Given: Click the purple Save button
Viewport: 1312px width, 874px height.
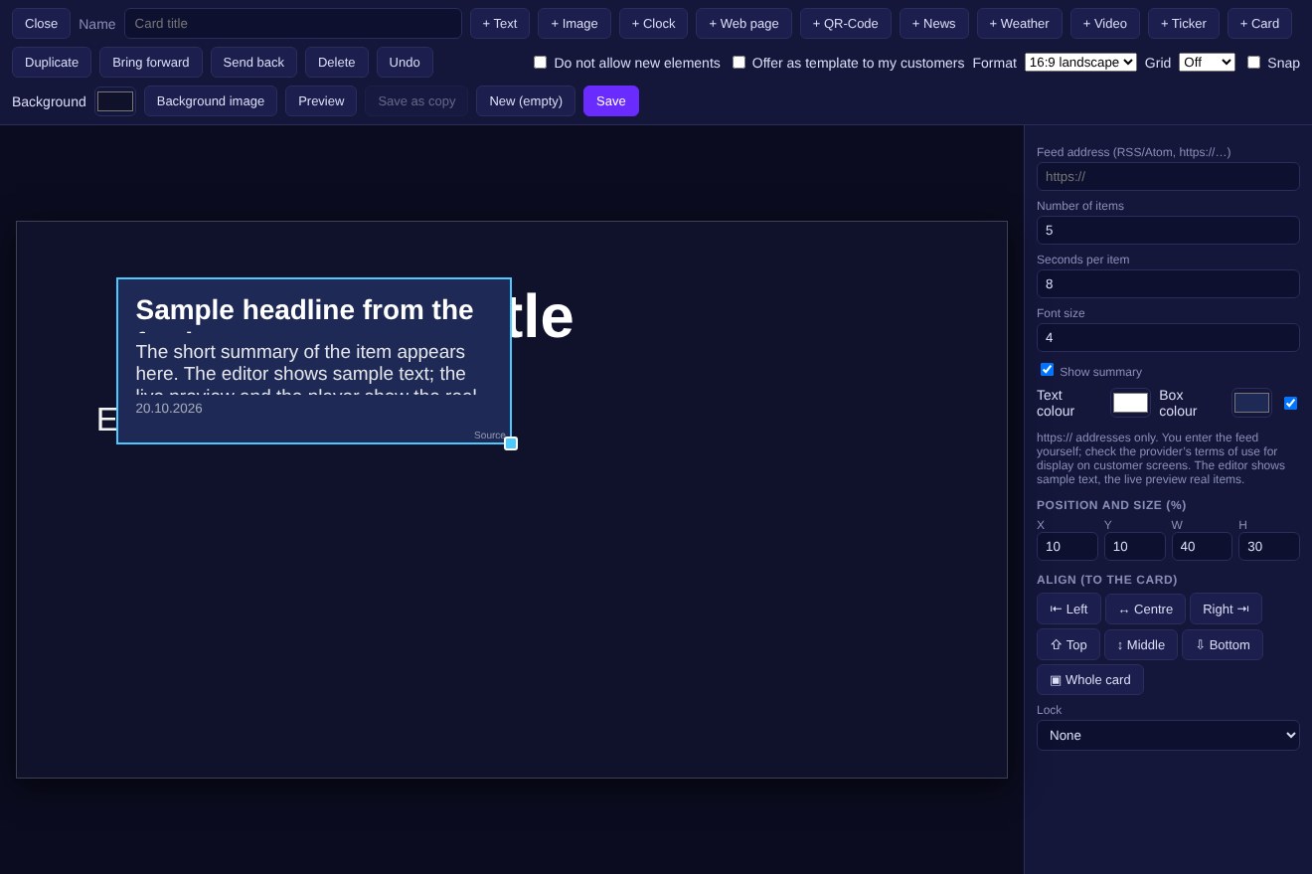Looking at the screenshot, I should click(x=611, y=100).
